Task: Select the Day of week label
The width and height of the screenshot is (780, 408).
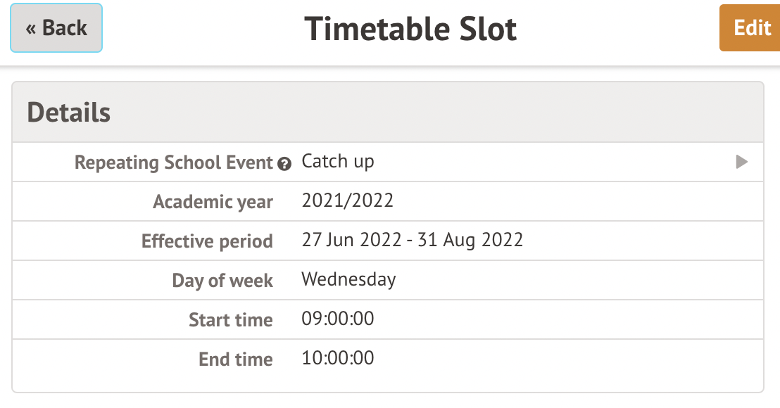Action: 222,281
